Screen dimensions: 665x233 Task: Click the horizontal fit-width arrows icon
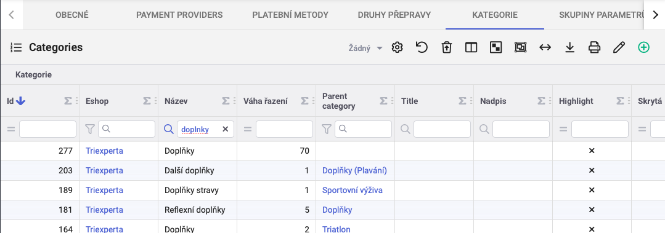click(545, 47)
